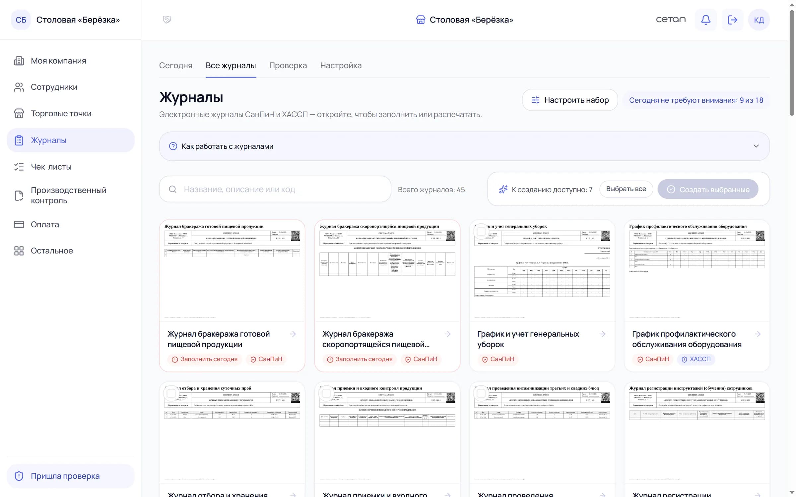Viewport: 796px width, 497px height.
Task: Click the search magnifier icon
Action: click(172, 189)
